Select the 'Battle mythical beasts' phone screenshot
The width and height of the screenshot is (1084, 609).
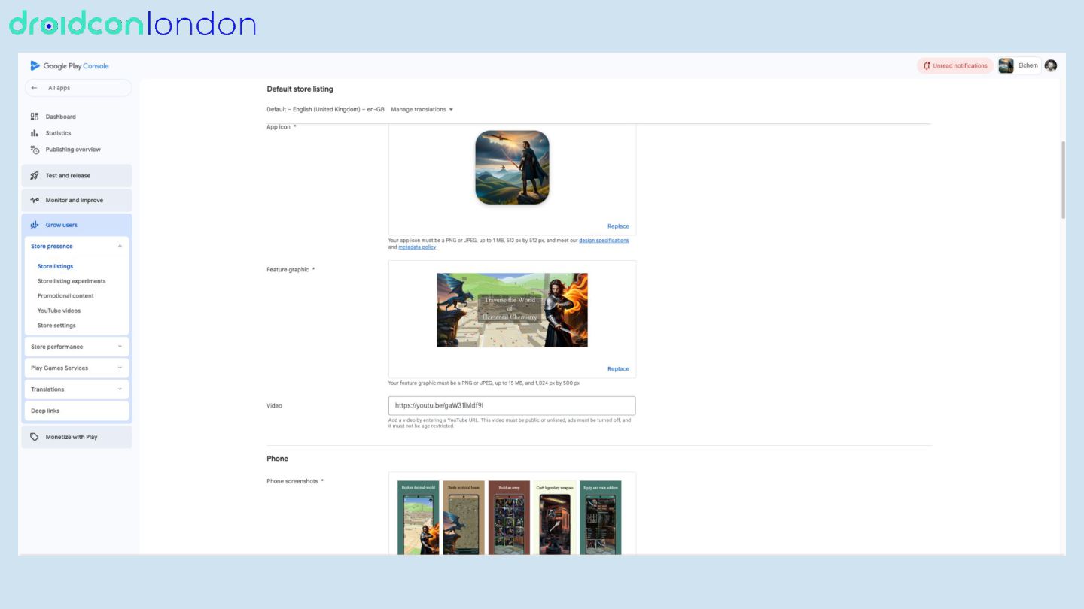[464, 518]
